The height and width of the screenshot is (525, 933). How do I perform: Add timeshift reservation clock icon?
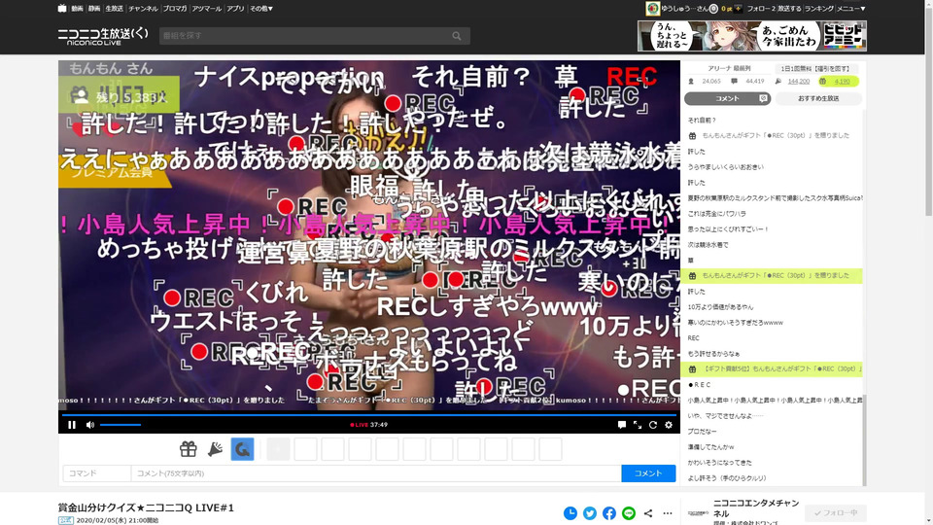pos(570,513)
